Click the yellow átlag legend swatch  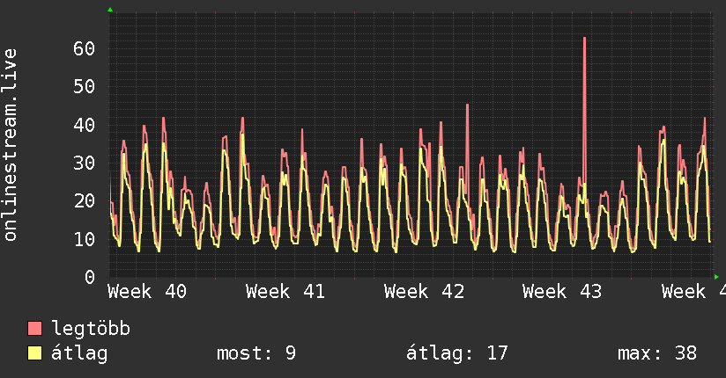(34, 353)
